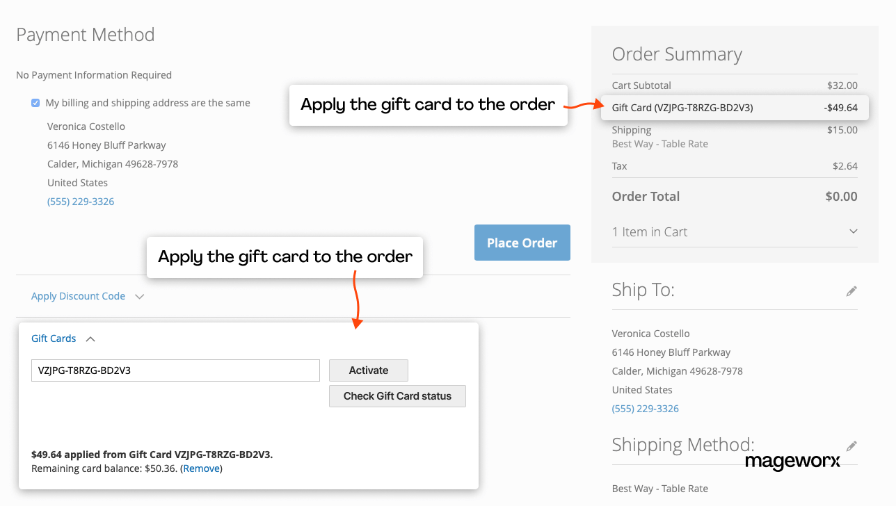Remove the applied gift card via Remove link
The width and height of the screenshot is (896, 506).
point(202,468)
